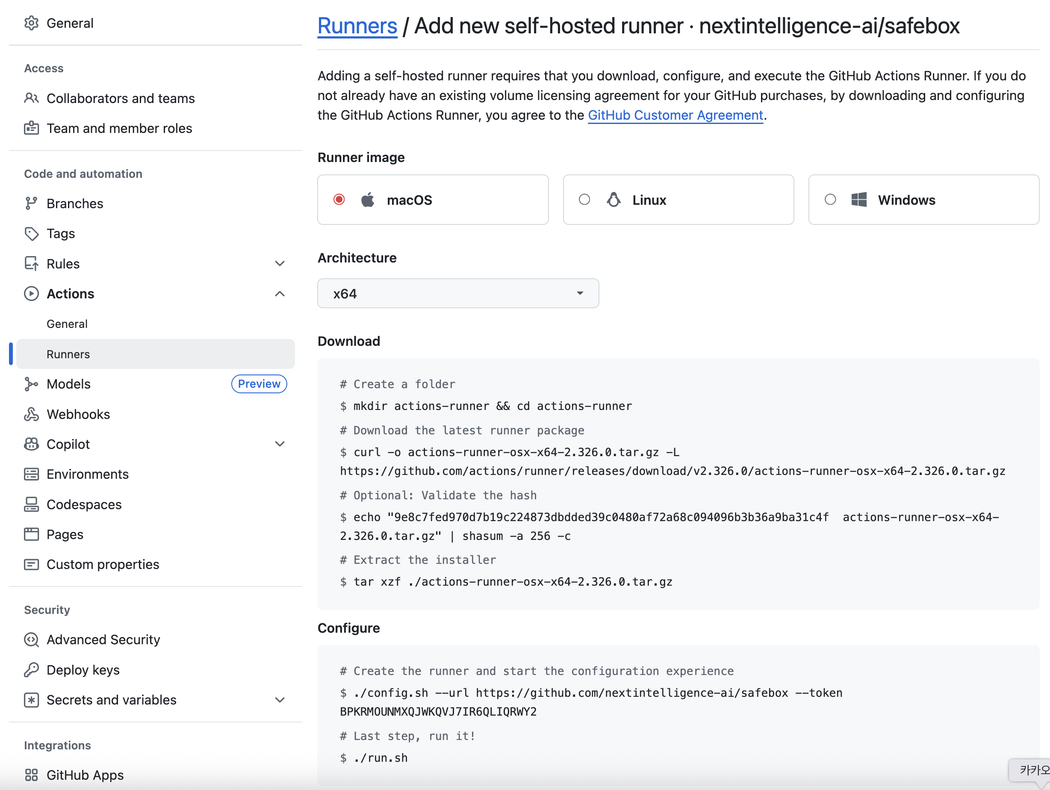Click the Architecture heading
The image size is (1050, 790).
357,258
